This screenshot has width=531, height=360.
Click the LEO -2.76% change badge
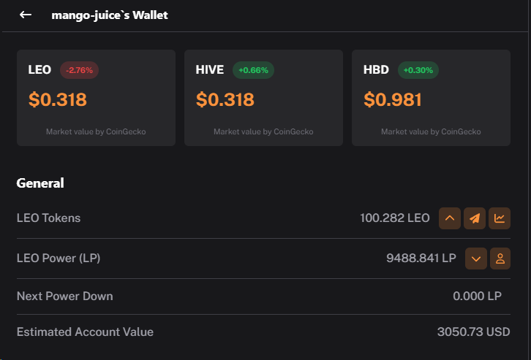tap(79, 70)
